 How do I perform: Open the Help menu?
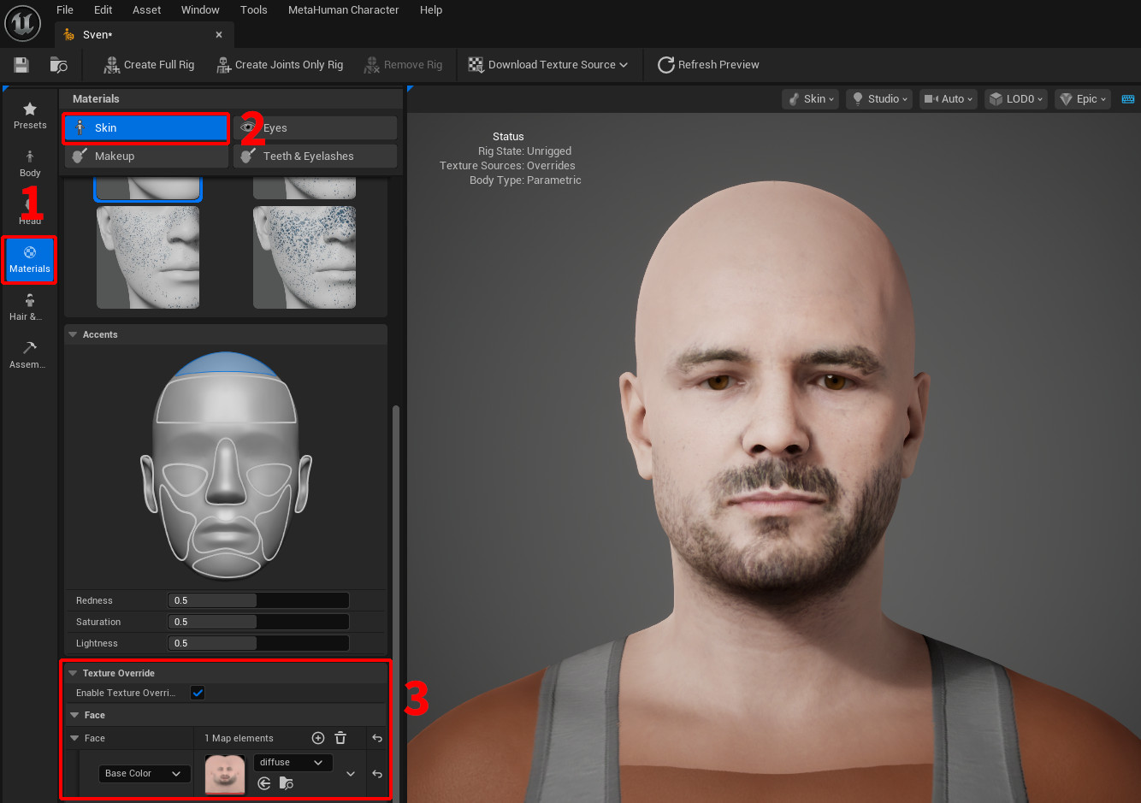[x=431, y=10]
